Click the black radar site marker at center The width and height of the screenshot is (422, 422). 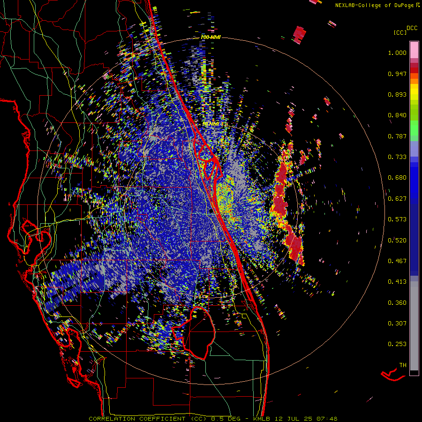pos(211,211)
